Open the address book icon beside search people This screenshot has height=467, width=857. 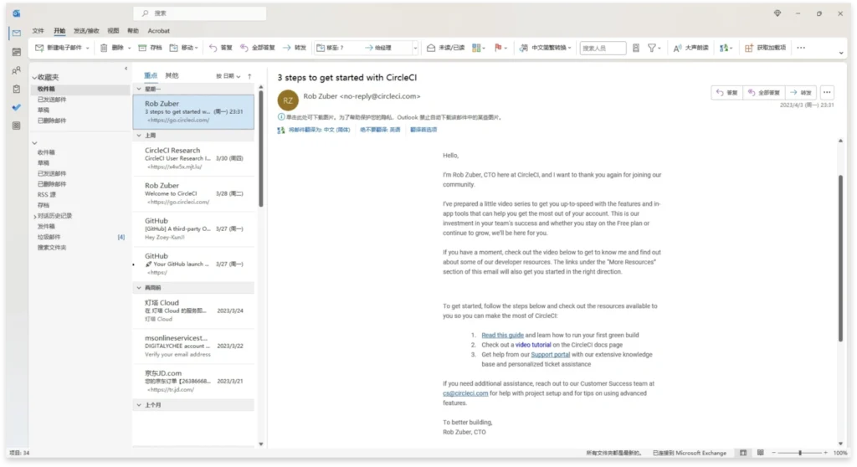pos(636,48)
